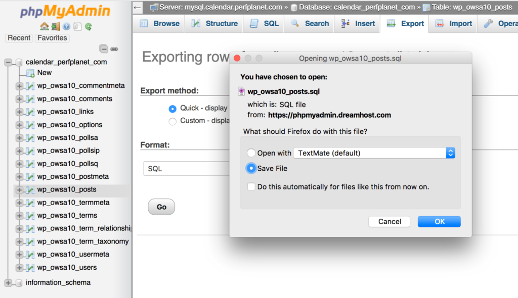Choose the Open with radio option

click(x=251, y=153)
